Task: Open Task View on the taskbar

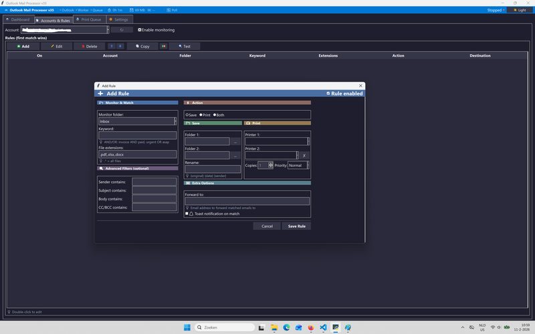Action: click(x=261, y=327)
